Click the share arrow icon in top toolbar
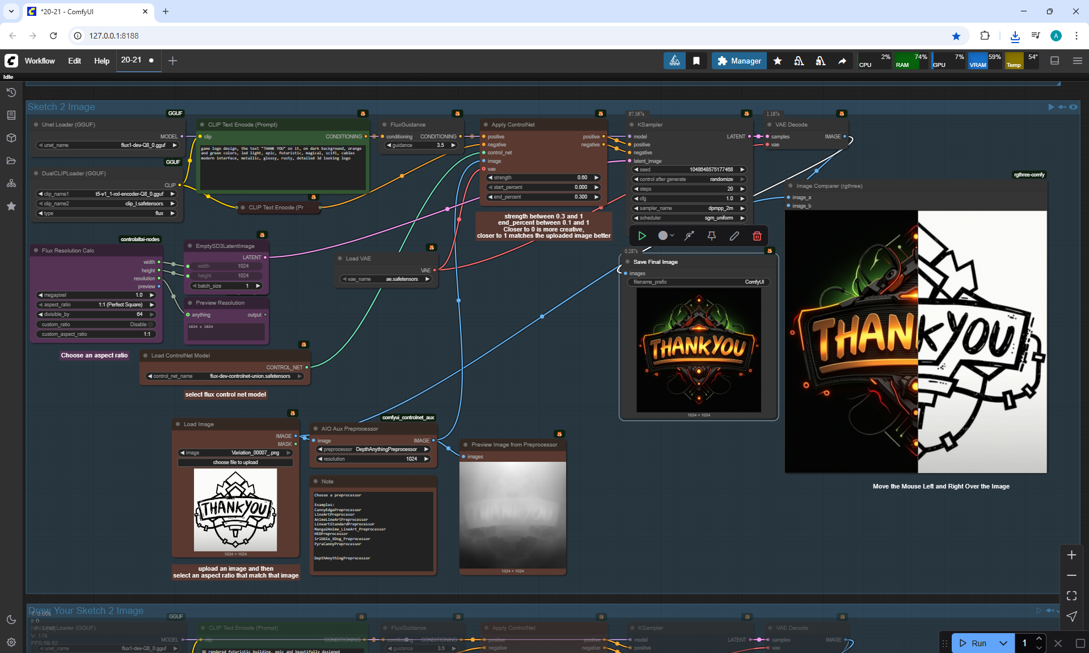1089x653 pixels. click(x=842, y=61)
